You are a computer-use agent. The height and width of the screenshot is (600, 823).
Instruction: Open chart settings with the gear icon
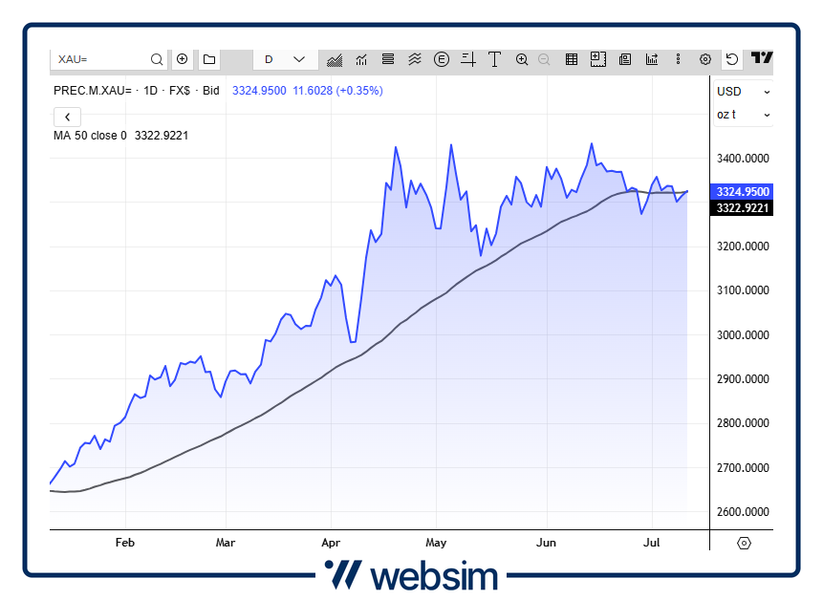pyautogui.click(x=704, y=59)
